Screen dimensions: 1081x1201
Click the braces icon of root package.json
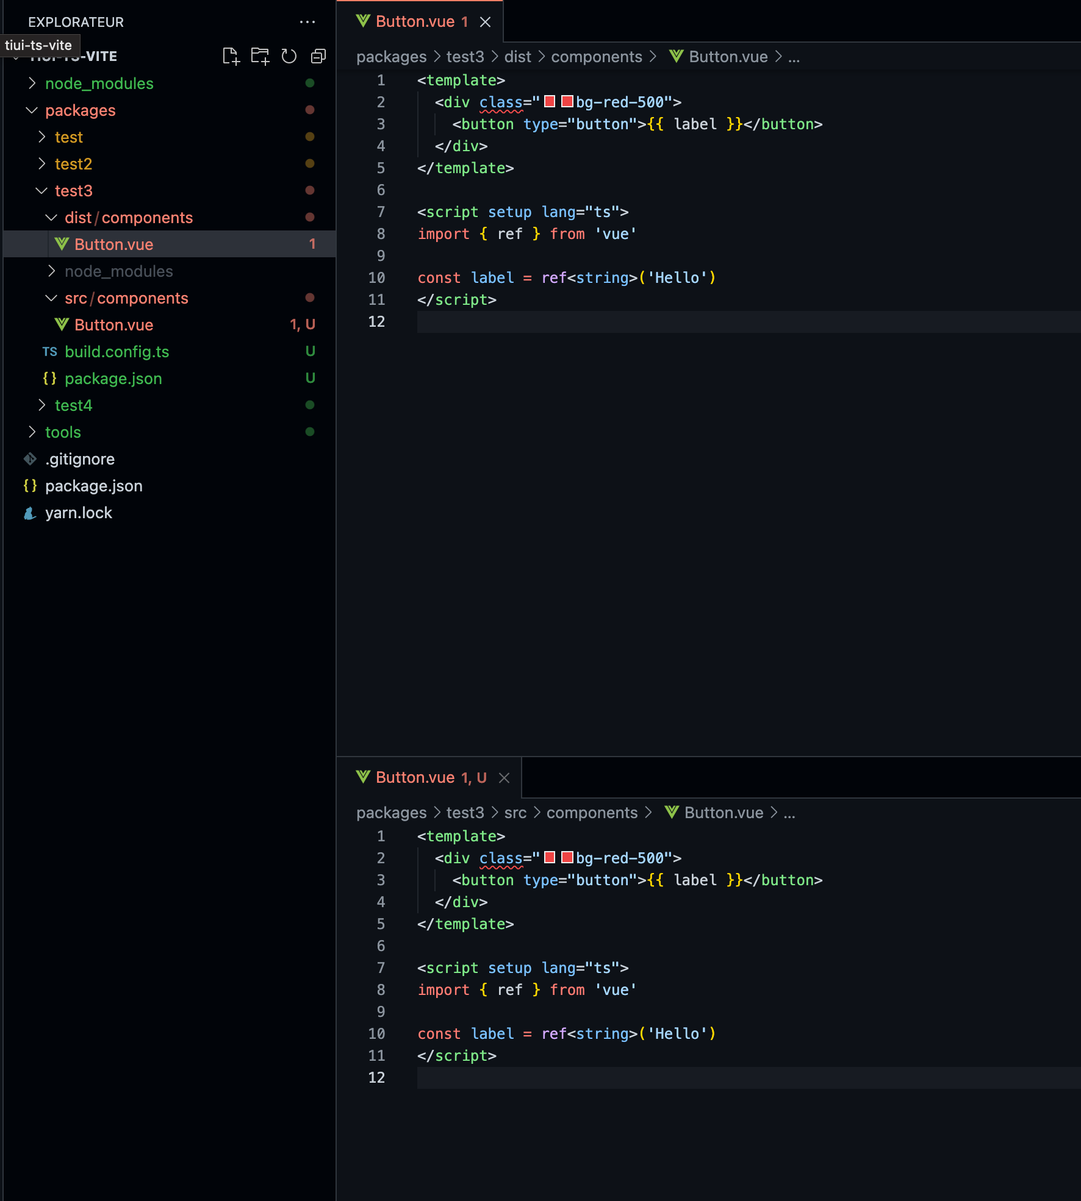[30, 486]
